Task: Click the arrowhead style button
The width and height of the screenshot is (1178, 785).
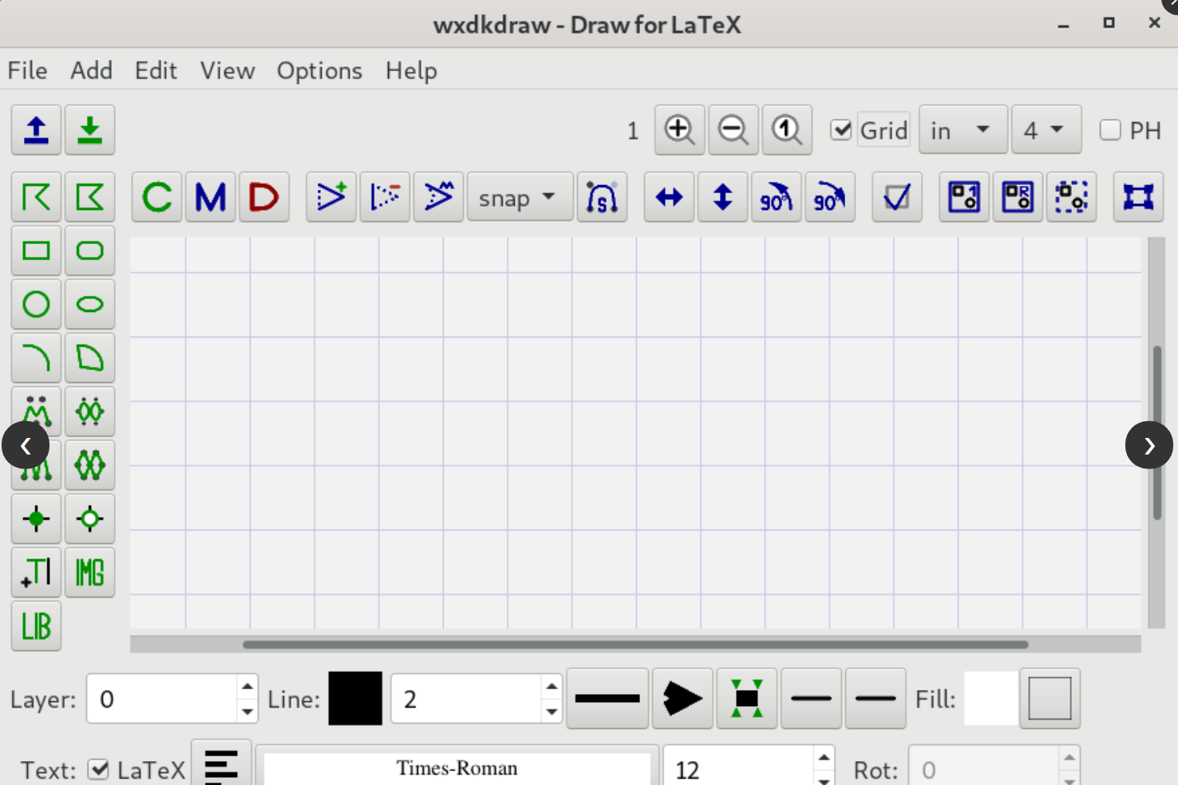Action: tap(682, 698)
